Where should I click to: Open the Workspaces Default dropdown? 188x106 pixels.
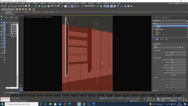tap(181, 3)
